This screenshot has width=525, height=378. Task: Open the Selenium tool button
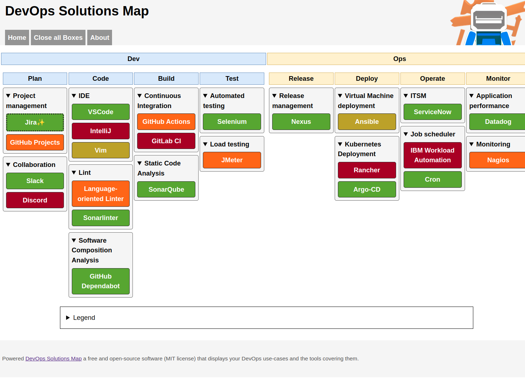click(x=232, y=122)
